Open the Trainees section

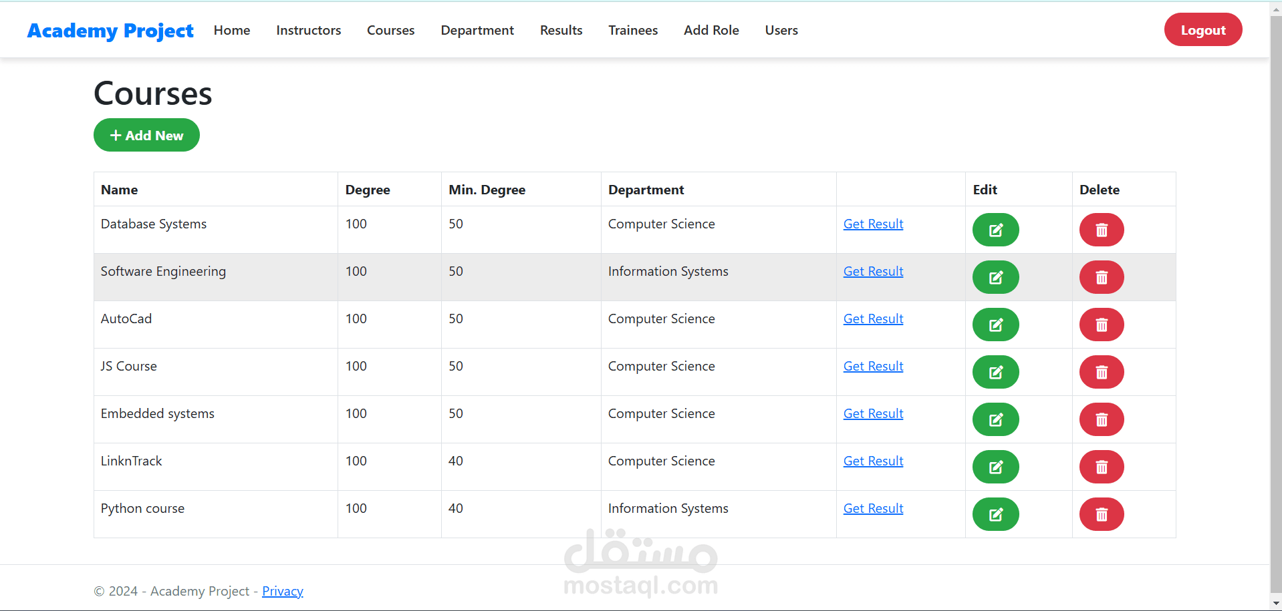click(x=632, y=30)
